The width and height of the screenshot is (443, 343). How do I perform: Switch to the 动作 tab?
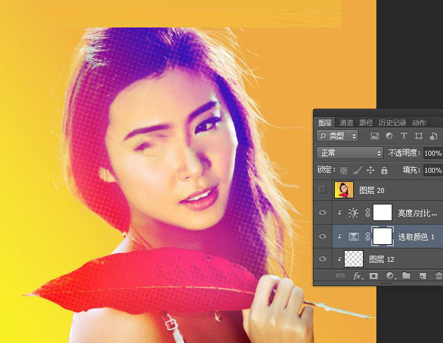pos(419,123)
